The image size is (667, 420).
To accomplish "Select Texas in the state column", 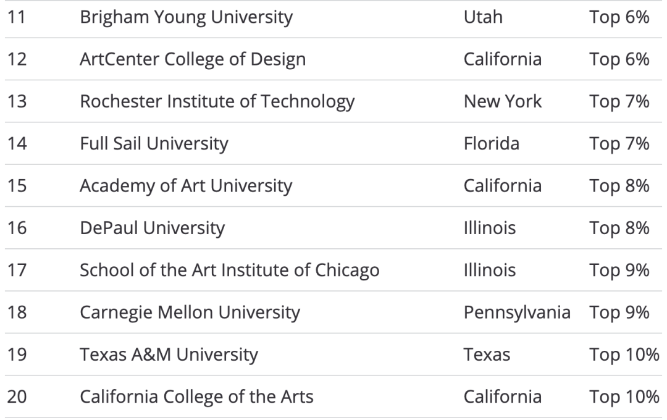I will [487, 355].
